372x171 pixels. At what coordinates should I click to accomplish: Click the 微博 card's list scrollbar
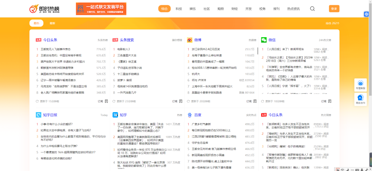258,51
